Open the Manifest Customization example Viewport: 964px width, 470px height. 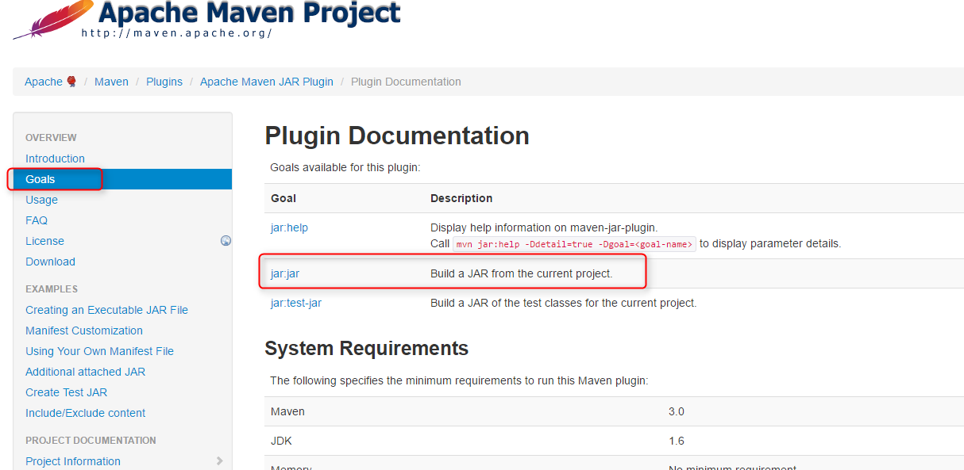click(84, 331)
